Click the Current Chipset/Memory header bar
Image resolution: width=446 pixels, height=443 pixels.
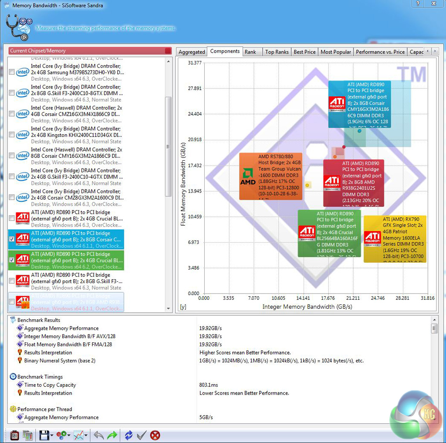pos(90,51)
